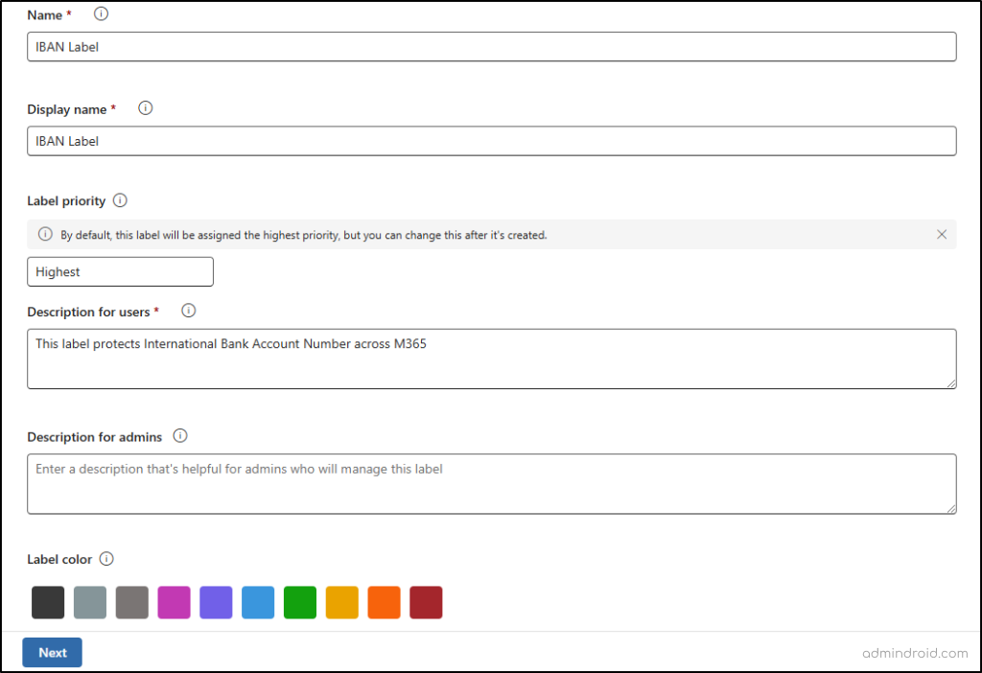Pick the orange label color swatch
Viewport: 982px width, 673px height.
(x=384, y=603)
